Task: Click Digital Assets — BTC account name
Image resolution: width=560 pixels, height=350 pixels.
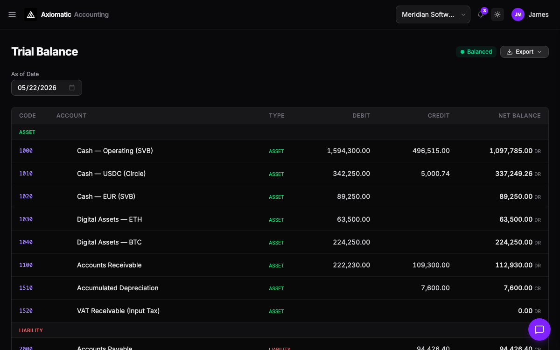Action: pyautogui.click(x=109, y=242)
